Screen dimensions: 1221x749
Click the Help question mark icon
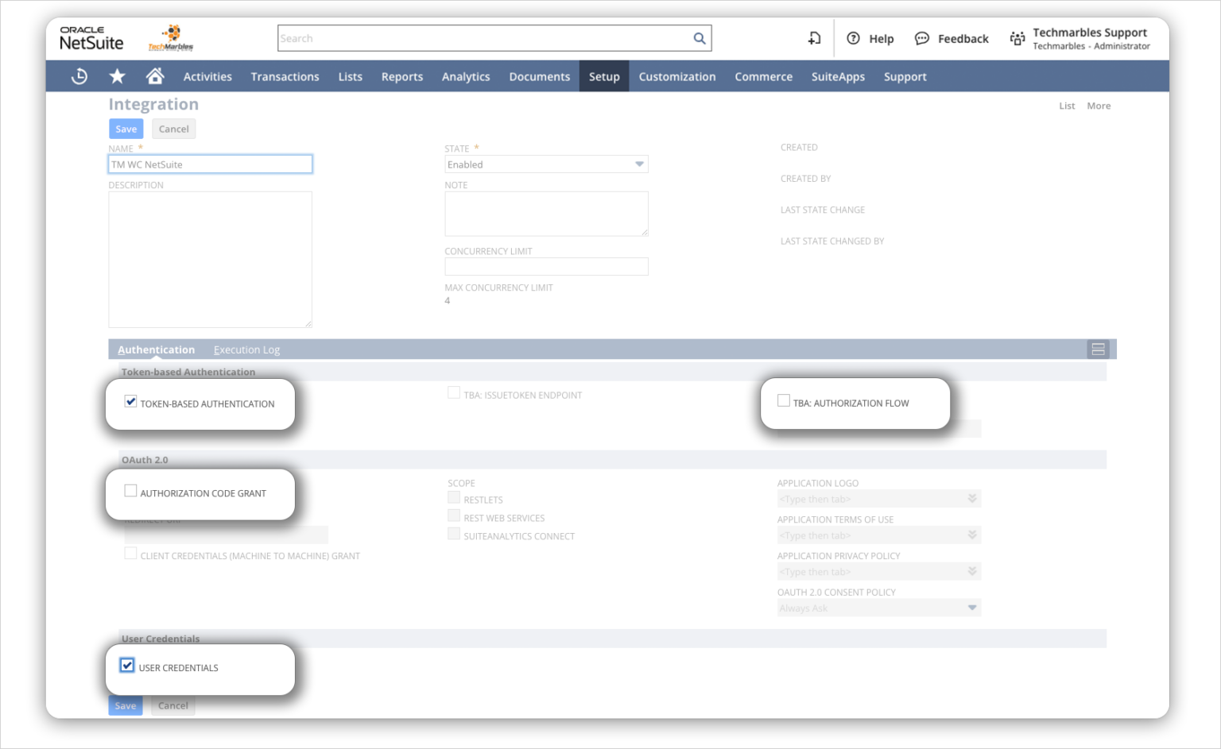point(853,38)
